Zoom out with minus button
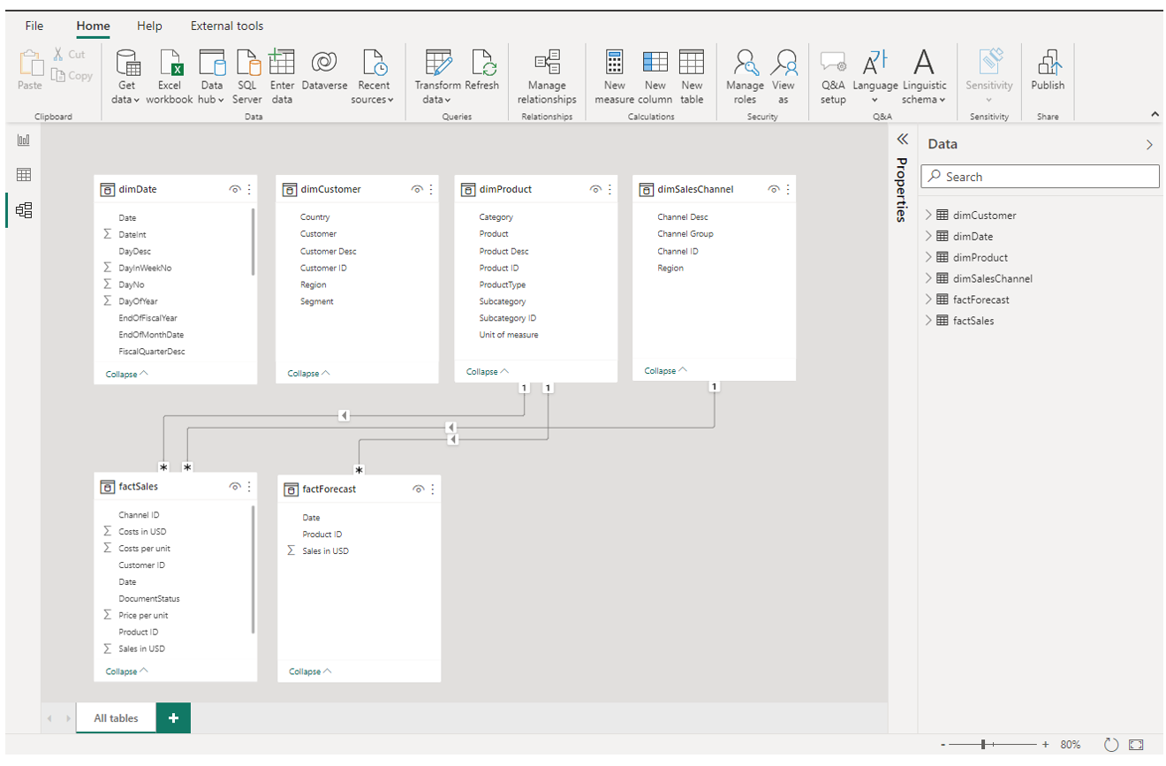The width and height of the screenshot is (1166, 766). tap(943, 745)
